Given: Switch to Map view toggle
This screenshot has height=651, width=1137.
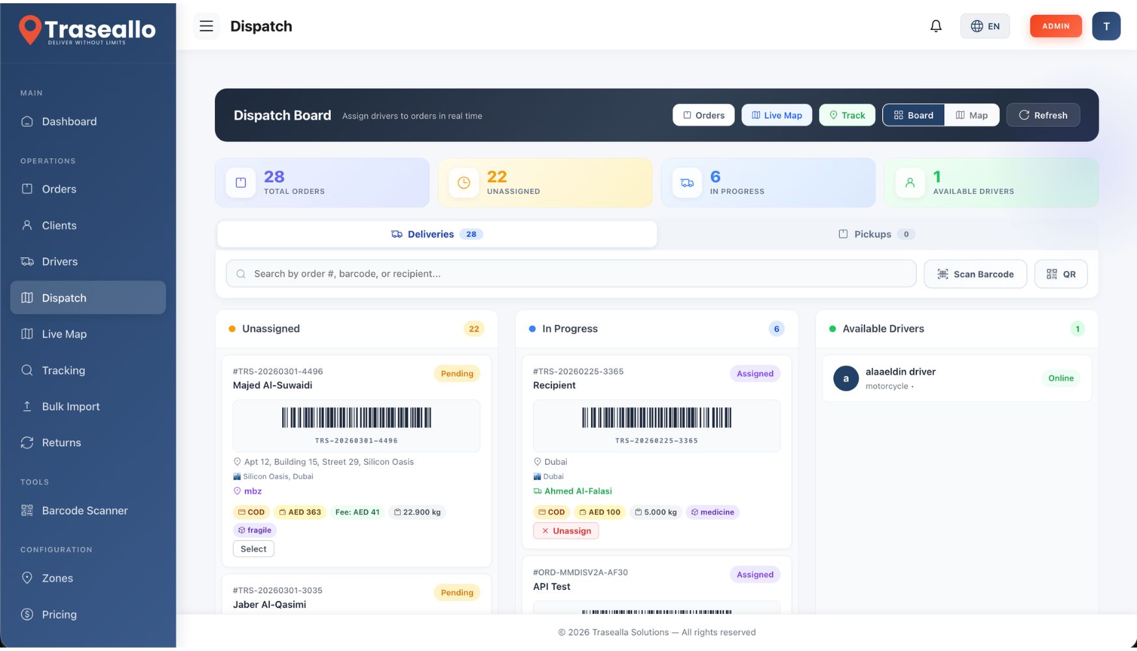Looking at the screenshot, I should pos(971,115).
